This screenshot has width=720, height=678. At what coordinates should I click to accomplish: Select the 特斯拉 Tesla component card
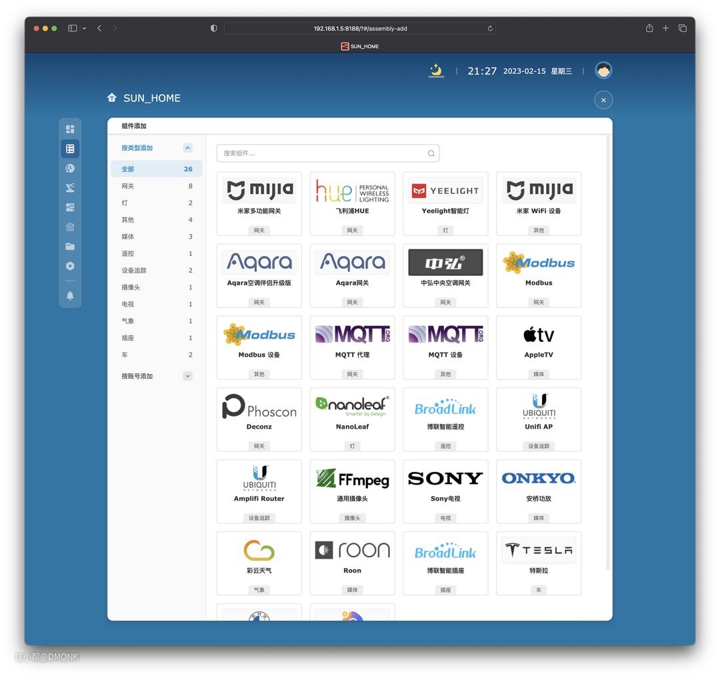point(538,563)
